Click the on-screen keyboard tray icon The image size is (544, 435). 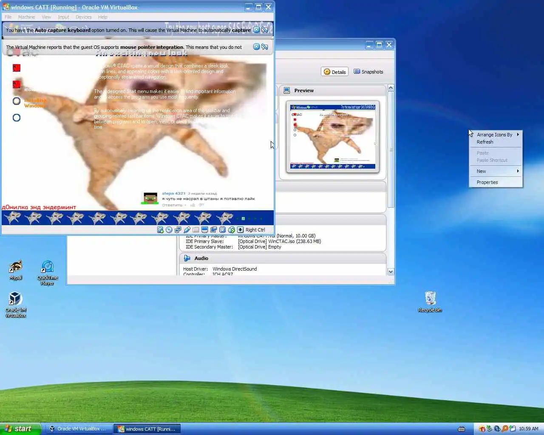462,429
